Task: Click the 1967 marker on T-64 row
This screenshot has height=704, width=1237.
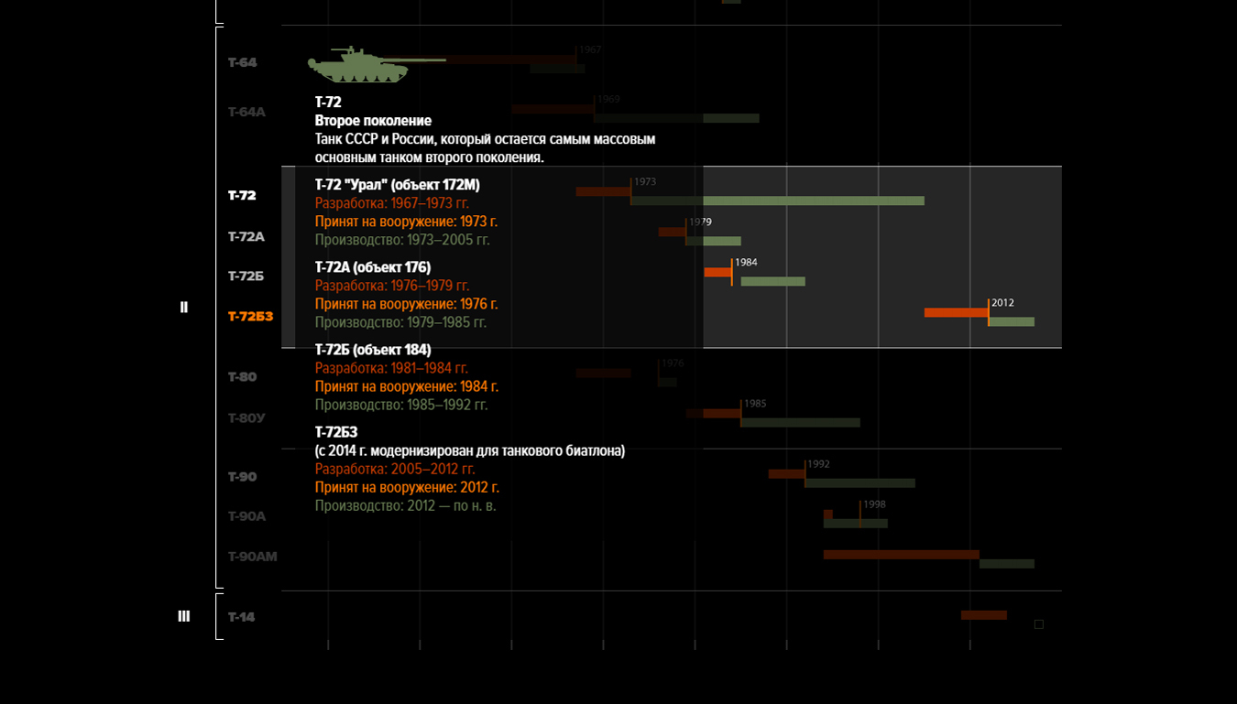Action: coord(590,49)
